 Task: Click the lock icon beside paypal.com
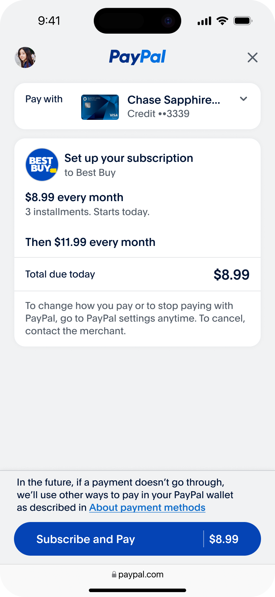click(114, 575)
